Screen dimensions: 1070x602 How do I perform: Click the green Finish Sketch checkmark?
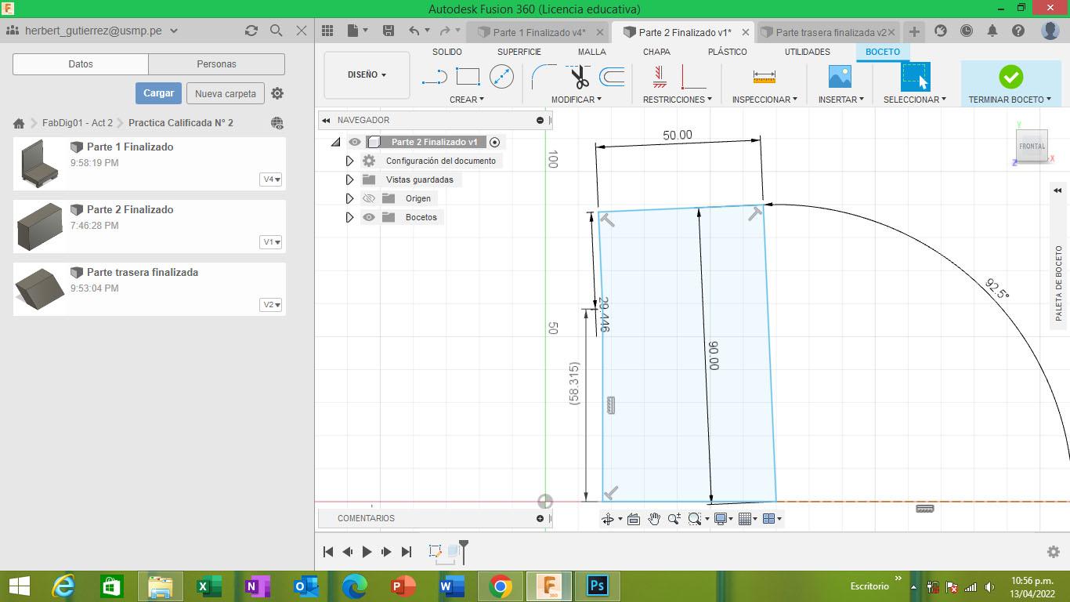point(1010,77)
